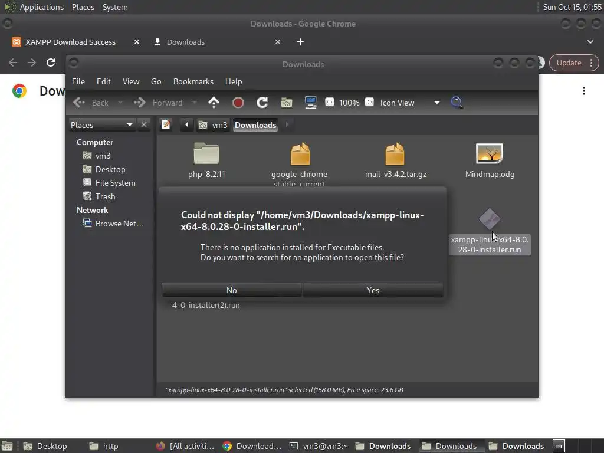This screenshot has height=453, width=604.
Task: Open File menu
Action: click(78, 81)
